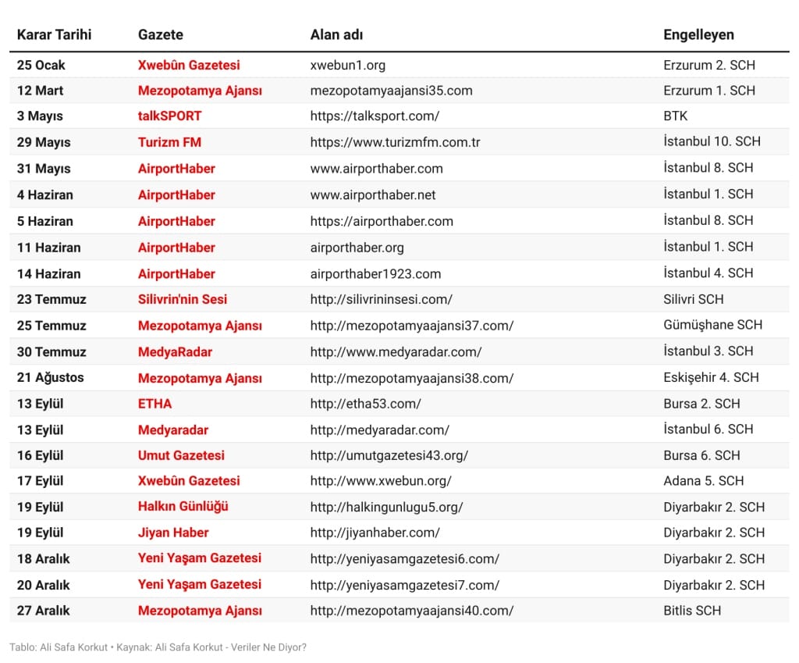799x663 pixels.
Task: Click Mezopotamya Ajansı in the 27 Aralık row
Action: pyautogui.click(x=200, y=611)
